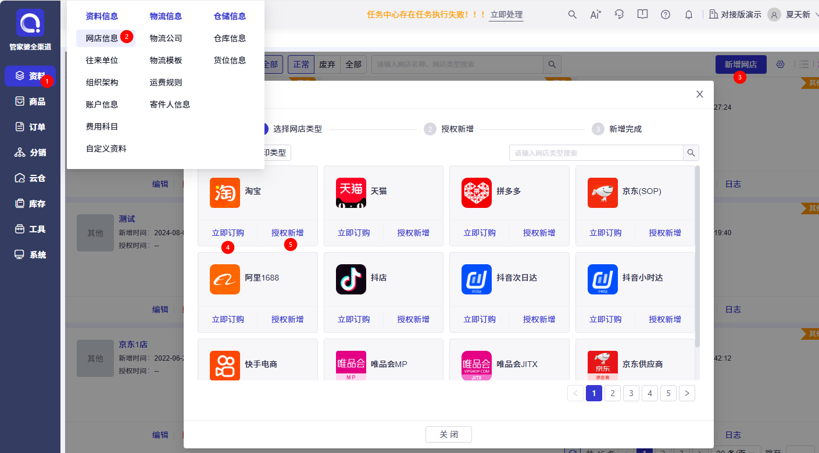Click the 天猫 platform logo
Screen dimensions: 819x453
pos(351,193)
